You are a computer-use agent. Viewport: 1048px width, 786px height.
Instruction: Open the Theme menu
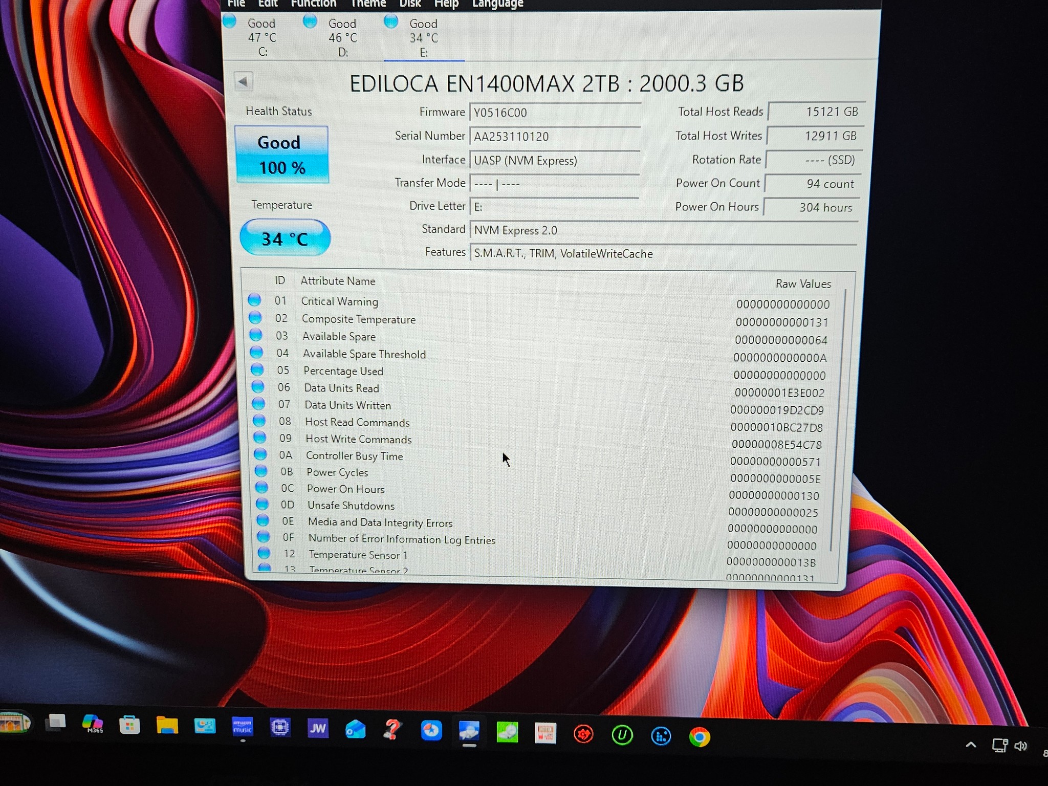pyautogui.click(x=368, y=4)
